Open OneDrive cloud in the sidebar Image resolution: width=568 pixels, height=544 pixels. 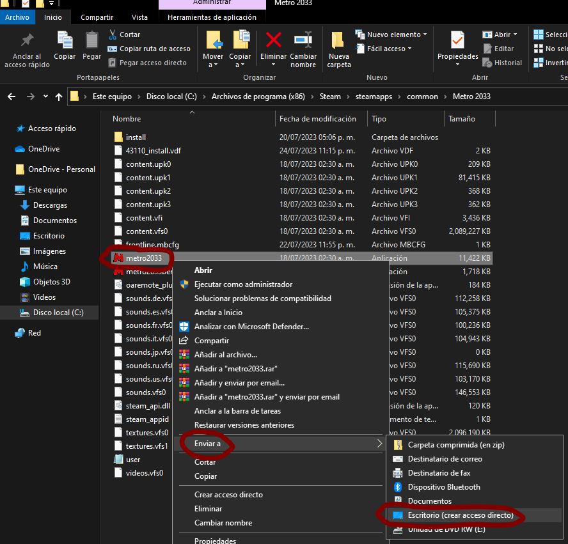[x=38, y=149]
